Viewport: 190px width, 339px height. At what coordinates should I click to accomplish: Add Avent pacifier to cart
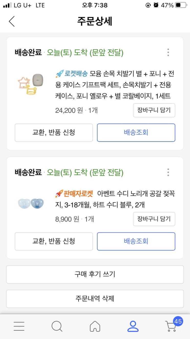(154, 219)
